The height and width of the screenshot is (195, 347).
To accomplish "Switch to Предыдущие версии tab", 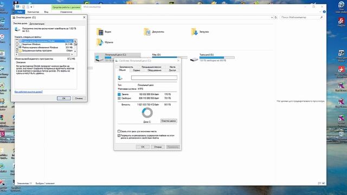I will point(151,67).
